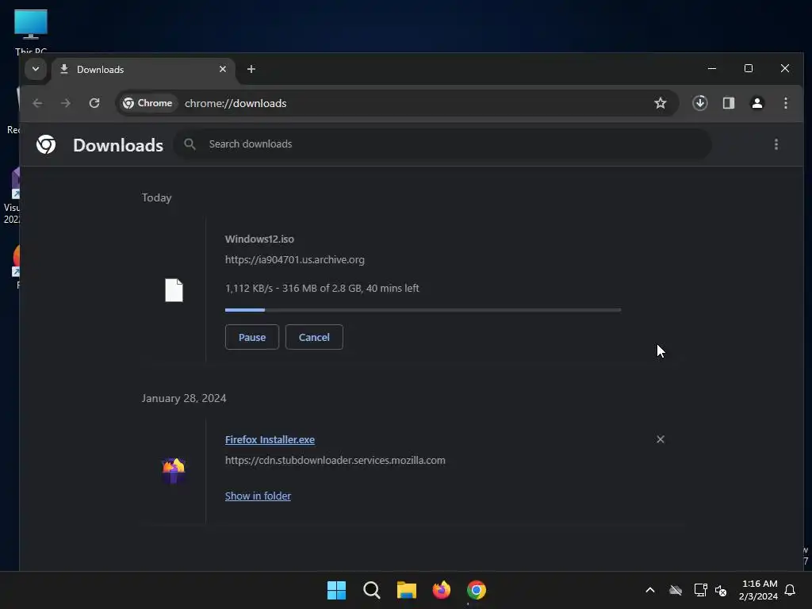Screen dimensions: 812x609
Task: Click in the Search downloads field
Action: pos(442,144)
